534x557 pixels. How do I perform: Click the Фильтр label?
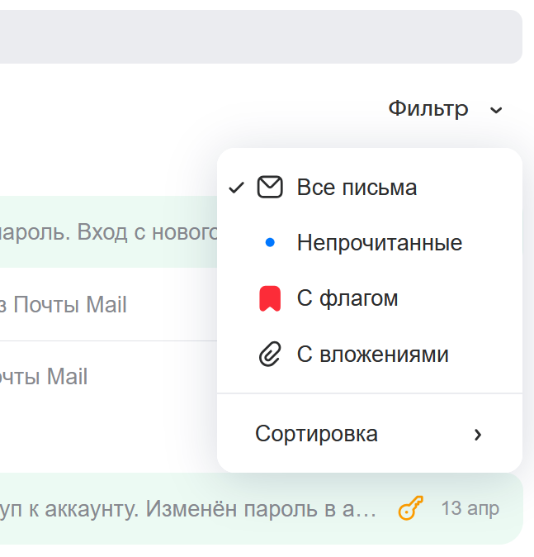[428, 108]
